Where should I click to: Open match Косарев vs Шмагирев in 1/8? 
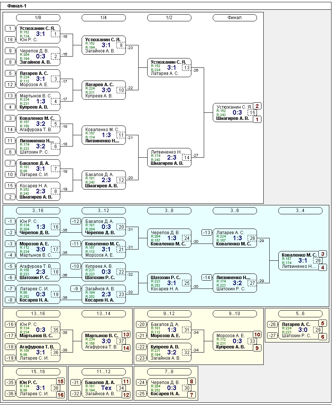pyautogui.click(x=38, y=191)
